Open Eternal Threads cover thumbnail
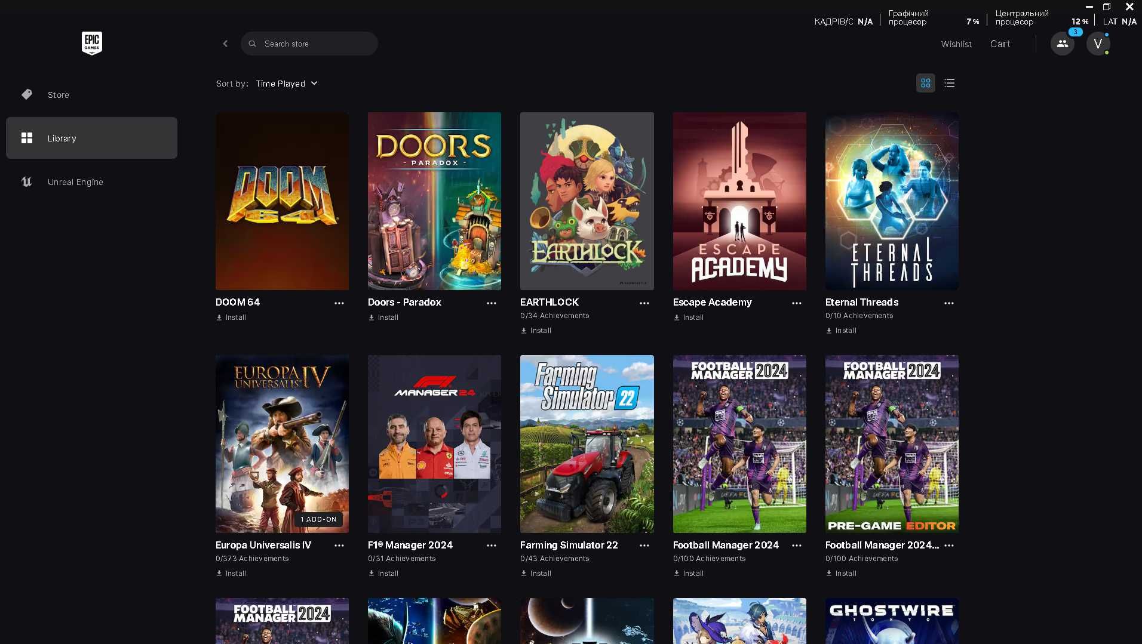This screenshot has width=1142, height=644. [x=892, y=201]
